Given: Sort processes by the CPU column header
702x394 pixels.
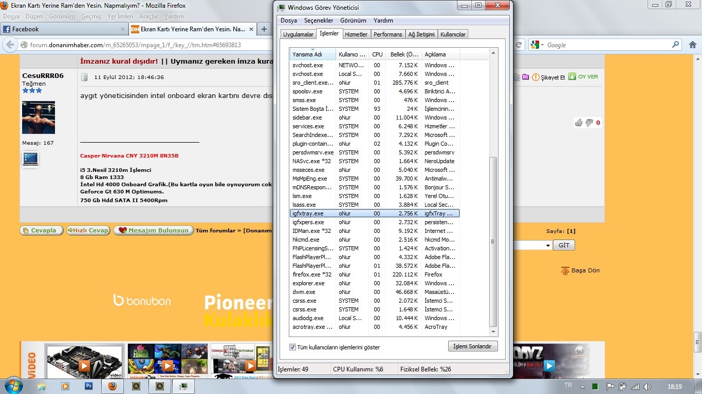Looking at the screenshot, I should pos(377,54).
